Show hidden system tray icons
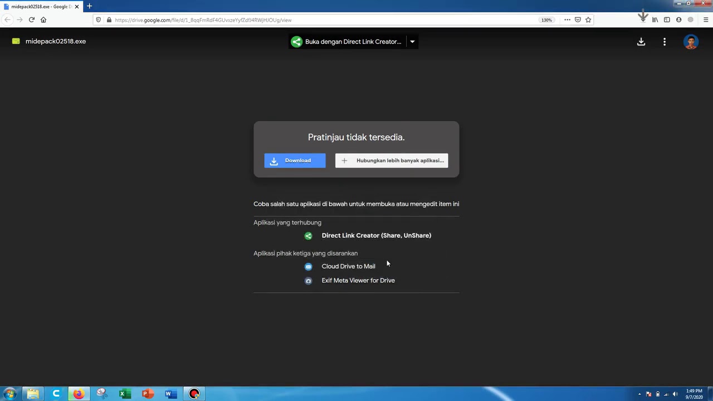 639,394
